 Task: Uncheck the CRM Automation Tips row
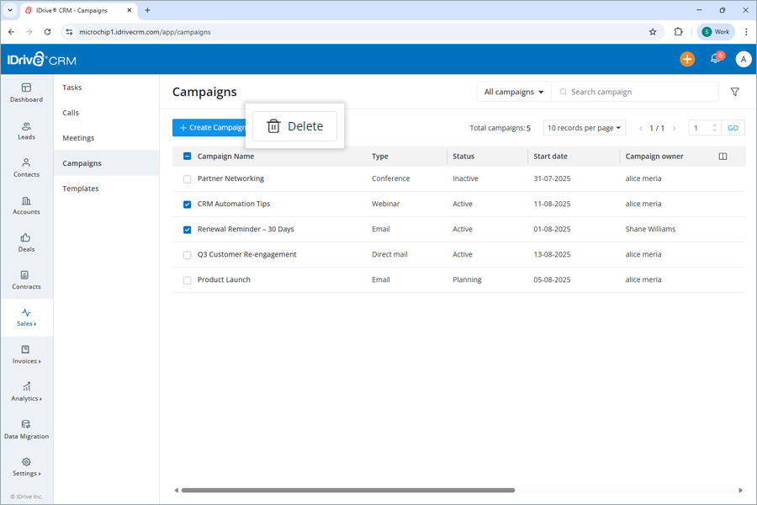pyautogui.click(x=186, y=204)
